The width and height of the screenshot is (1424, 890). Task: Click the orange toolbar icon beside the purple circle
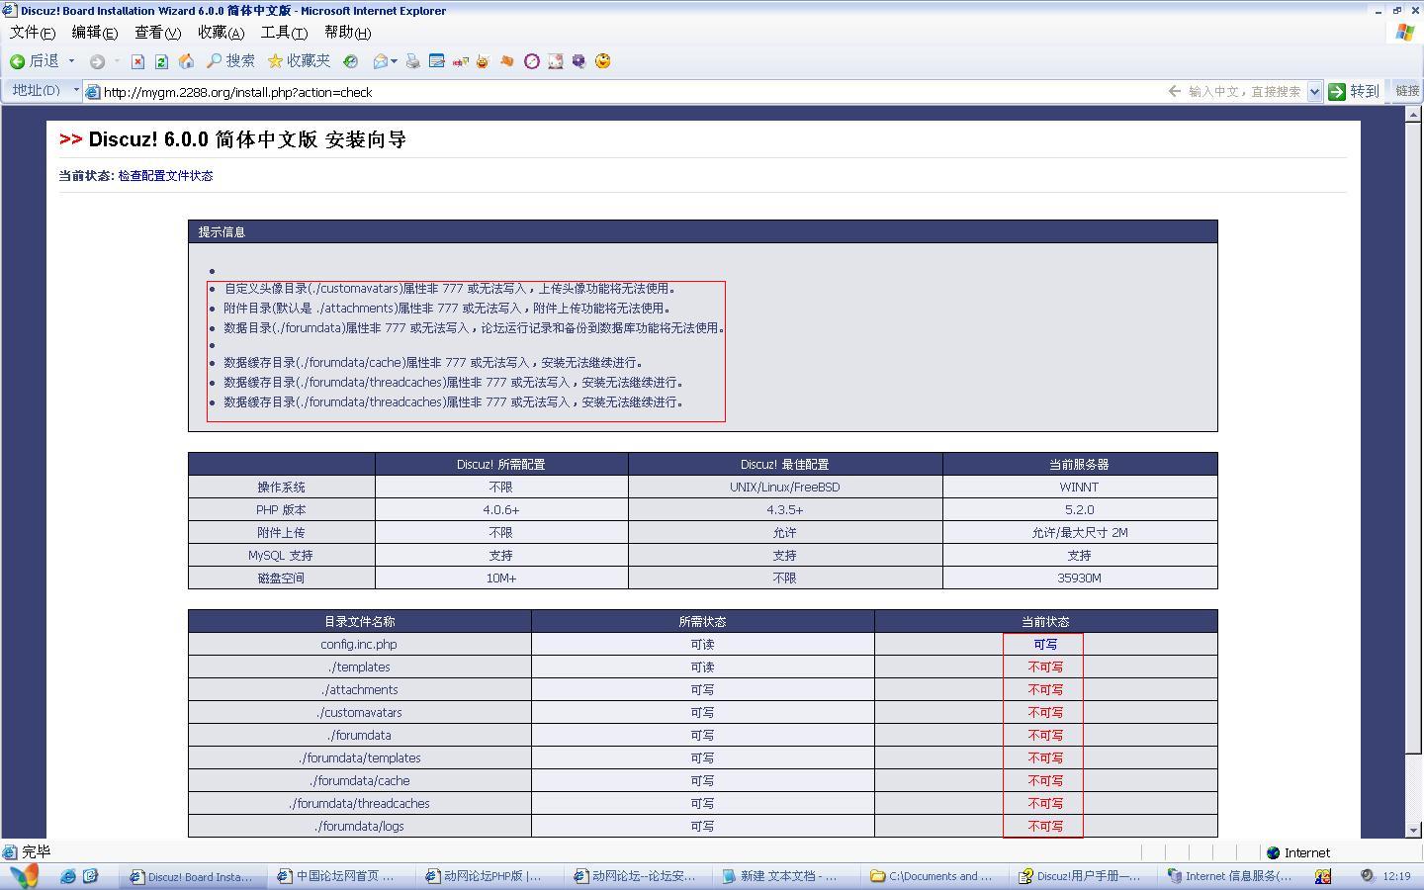click(x=507, y=61)
